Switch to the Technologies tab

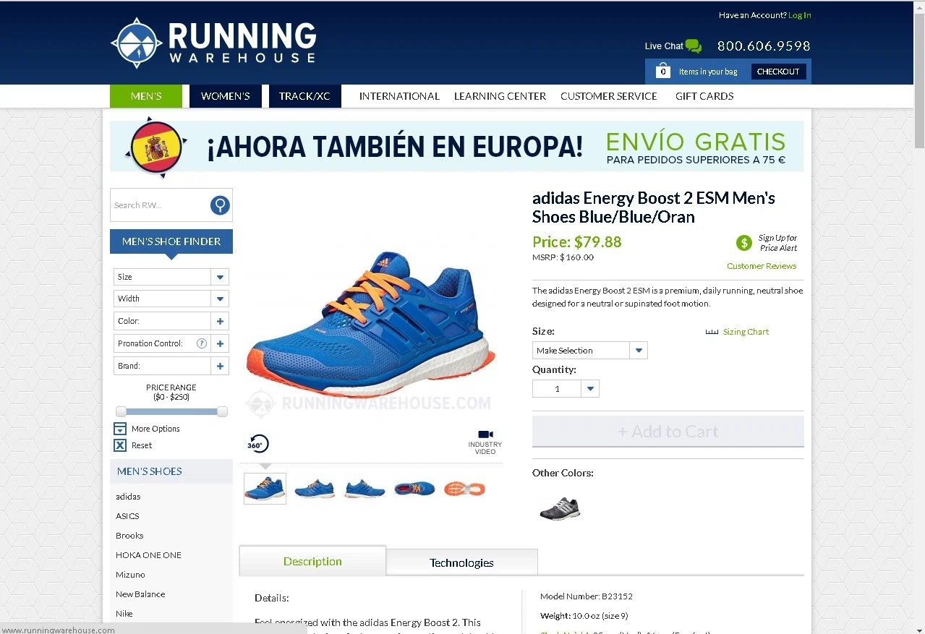tap(461, 562)
